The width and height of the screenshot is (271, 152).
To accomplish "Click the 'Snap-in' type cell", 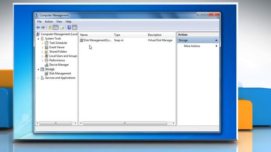I will click(x=119, y=40).
